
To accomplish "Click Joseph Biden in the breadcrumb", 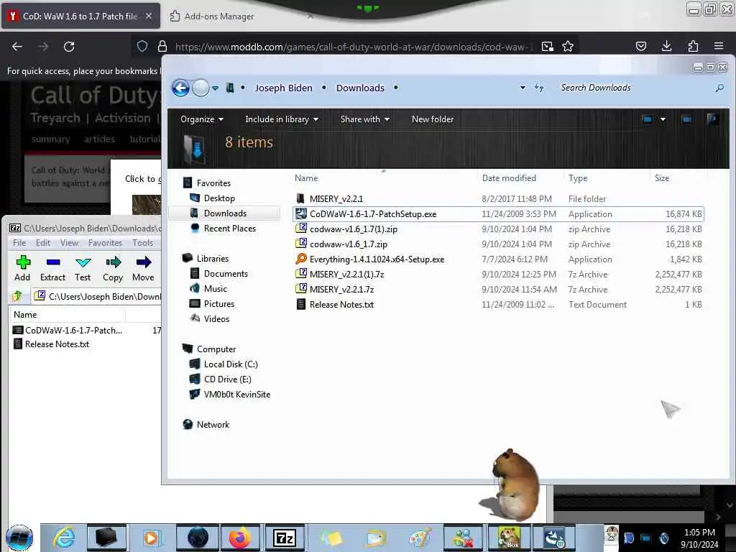I will [x=283, y=88].
